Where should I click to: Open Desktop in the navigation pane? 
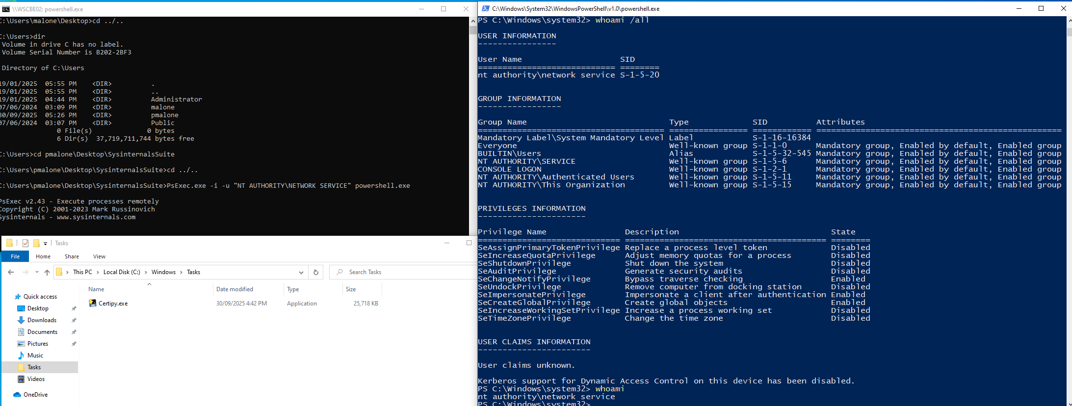38,308
